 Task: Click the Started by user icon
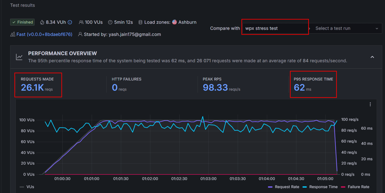click(80, 34)
